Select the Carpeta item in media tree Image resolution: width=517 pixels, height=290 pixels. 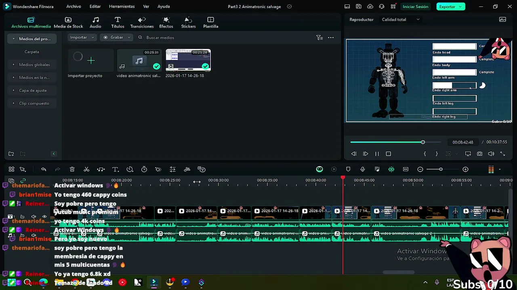coord(32,52)
